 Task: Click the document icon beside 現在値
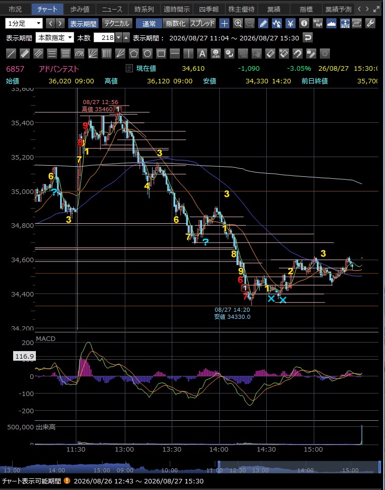click(x=129, y=68)
